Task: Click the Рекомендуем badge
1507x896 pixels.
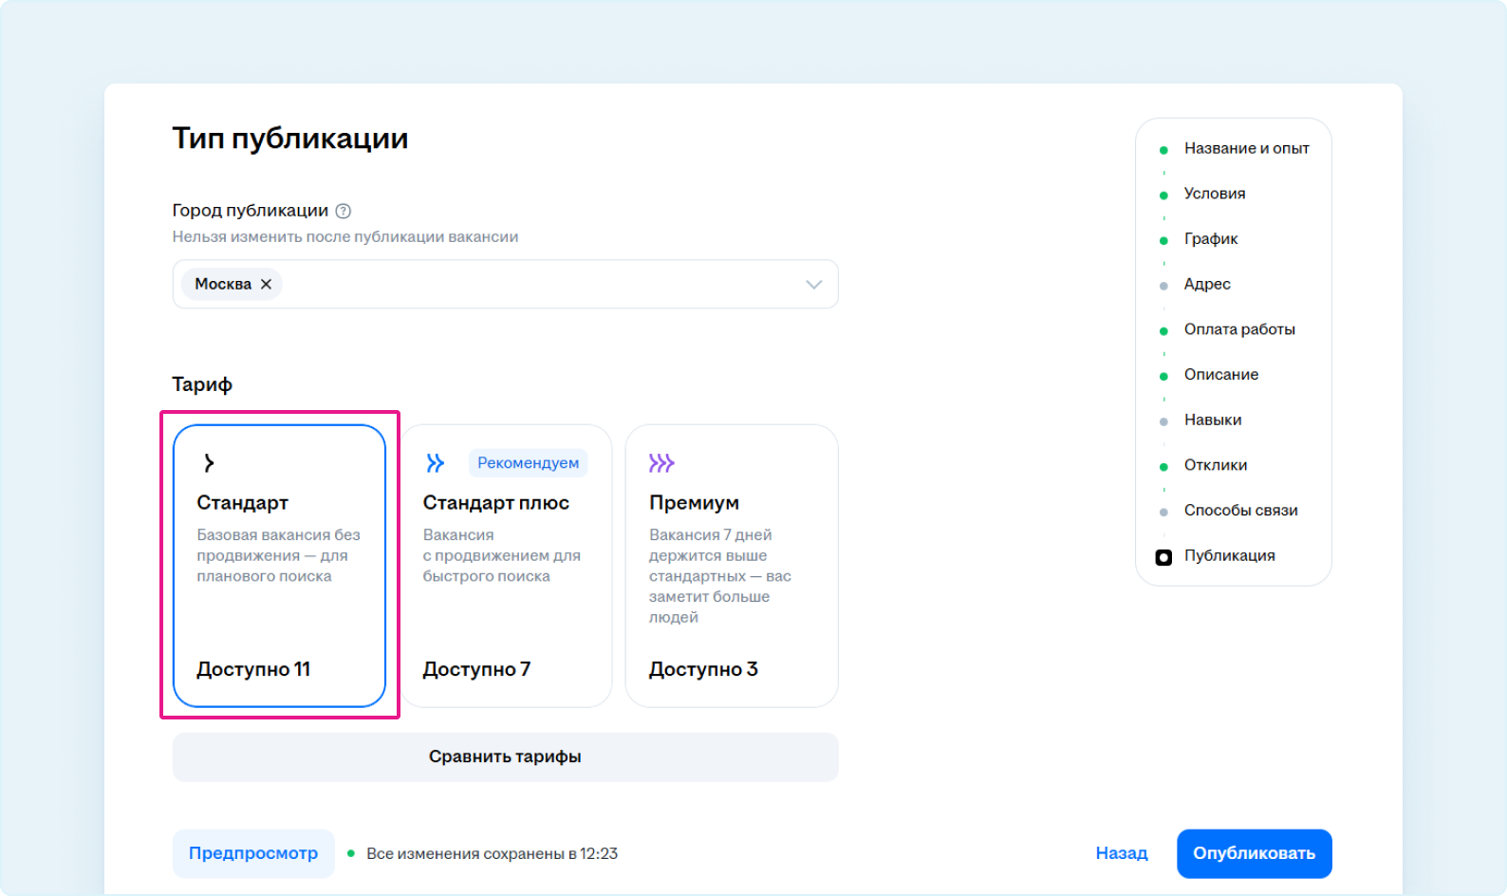Action: tap(528, 462)
